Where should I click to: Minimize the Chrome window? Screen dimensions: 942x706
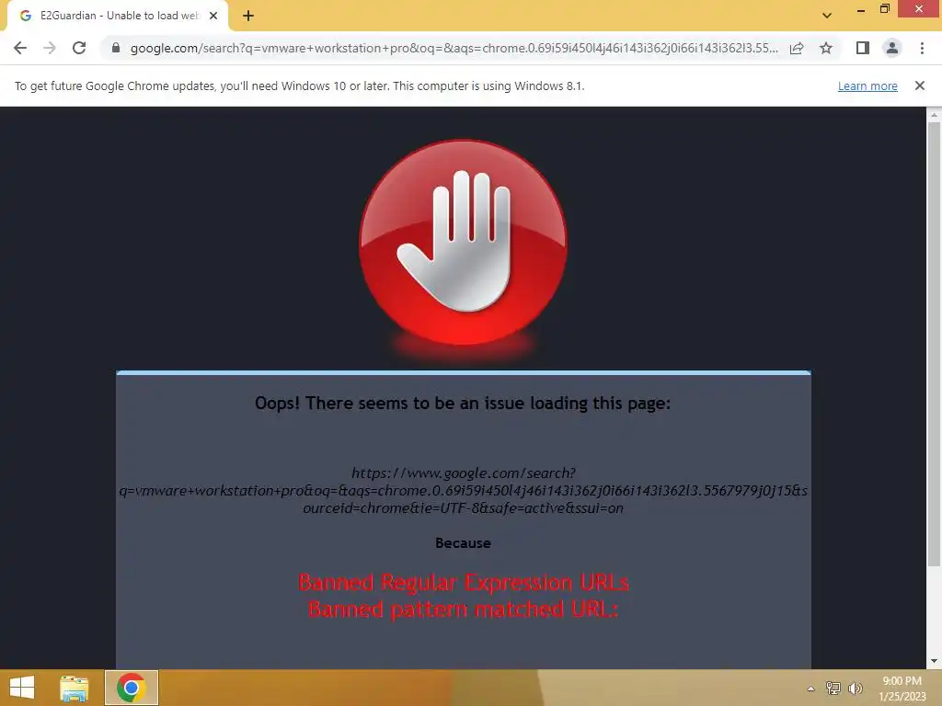861,9
